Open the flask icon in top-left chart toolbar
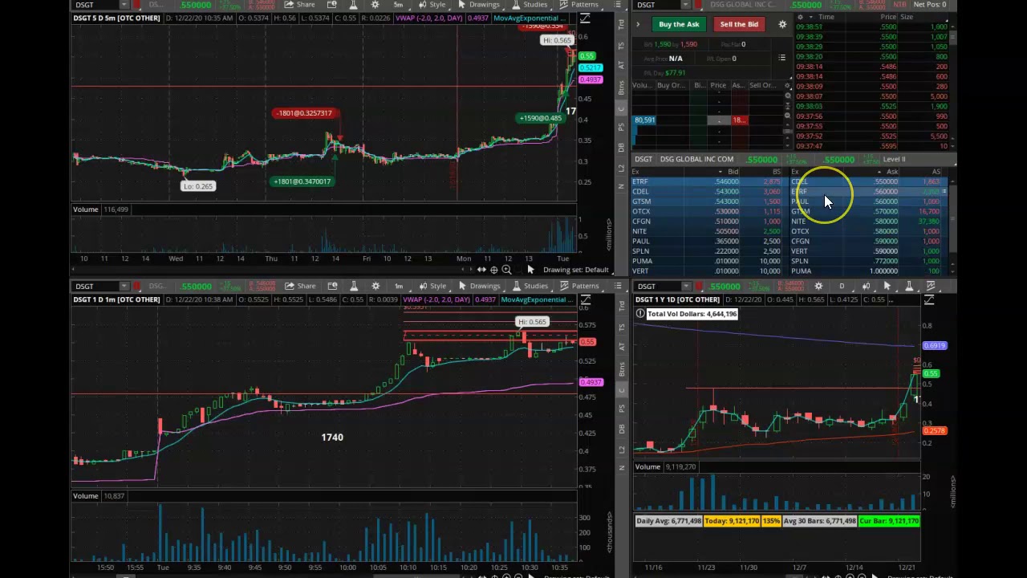The width and height of the screenshot is (1027, 578). coord(354,5)
